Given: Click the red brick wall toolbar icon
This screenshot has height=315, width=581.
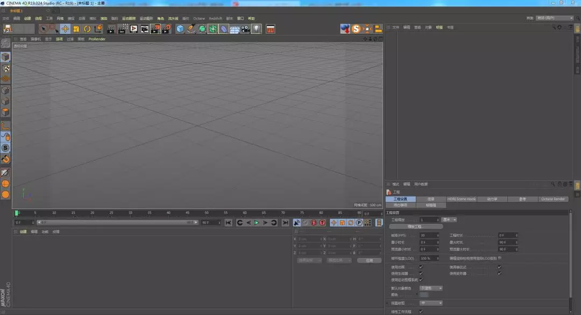Looking at the screenshot, I should 271,29.
